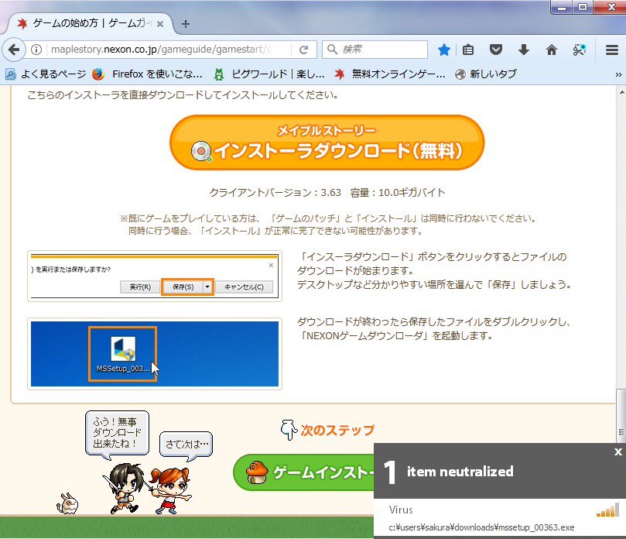Click the developer tools icon beside home
Viewport: 626px width, 539px height.
coord(580,50)
